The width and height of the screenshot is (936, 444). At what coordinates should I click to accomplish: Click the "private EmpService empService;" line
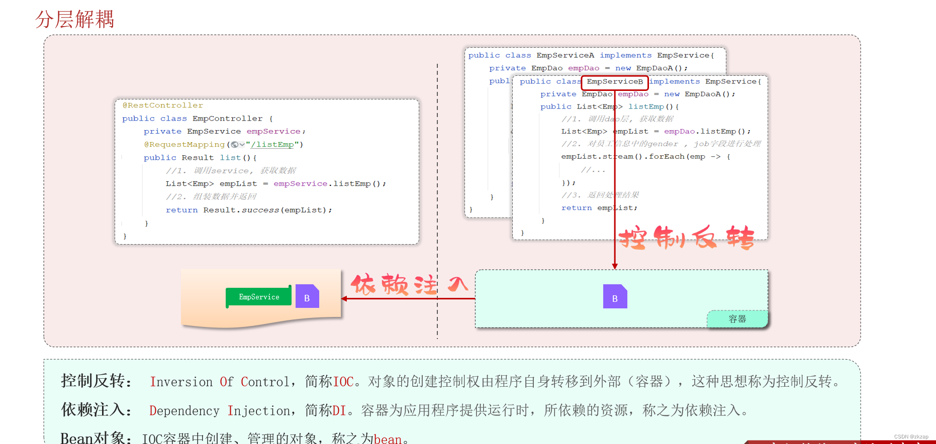[224, 132]
